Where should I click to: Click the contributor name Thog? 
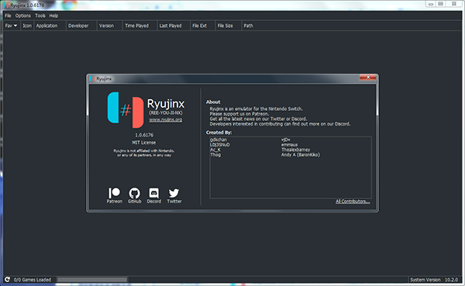point(215,155)
